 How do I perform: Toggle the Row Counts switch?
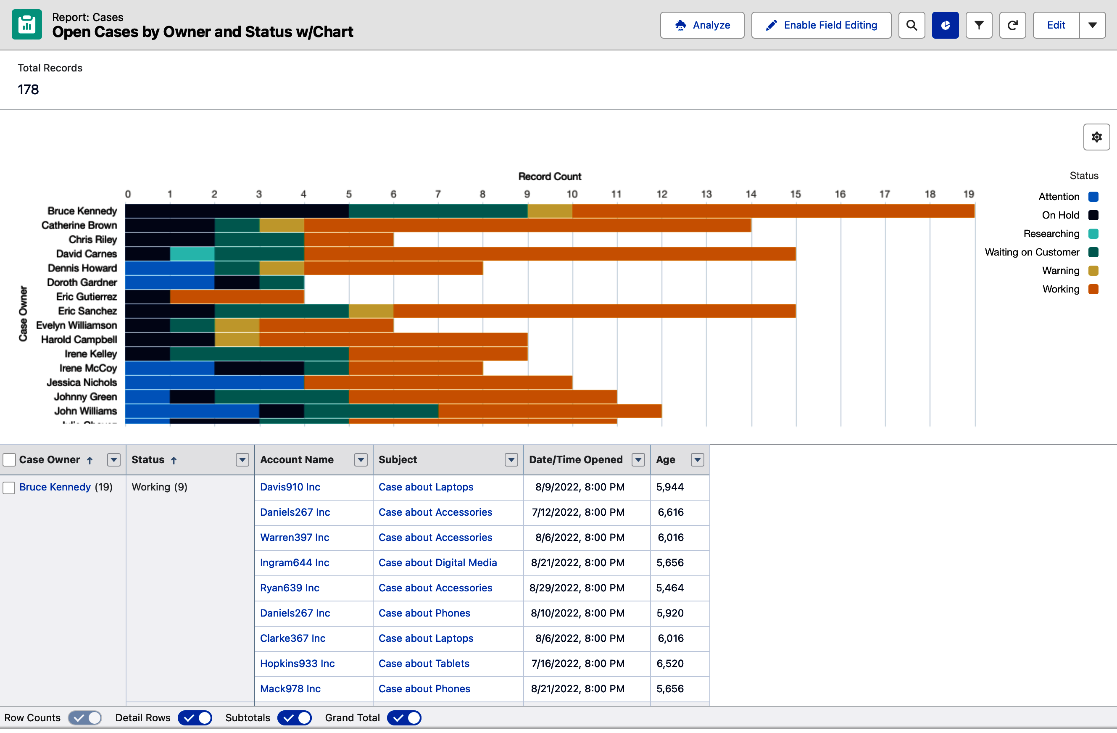(x=85, y=718)
